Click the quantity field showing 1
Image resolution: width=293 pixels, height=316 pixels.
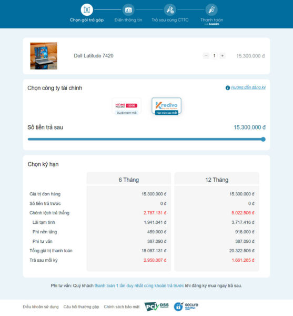[214, 56]
